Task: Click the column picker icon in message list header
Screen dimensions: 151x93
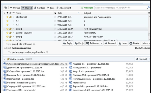Action: click(149, 13)
